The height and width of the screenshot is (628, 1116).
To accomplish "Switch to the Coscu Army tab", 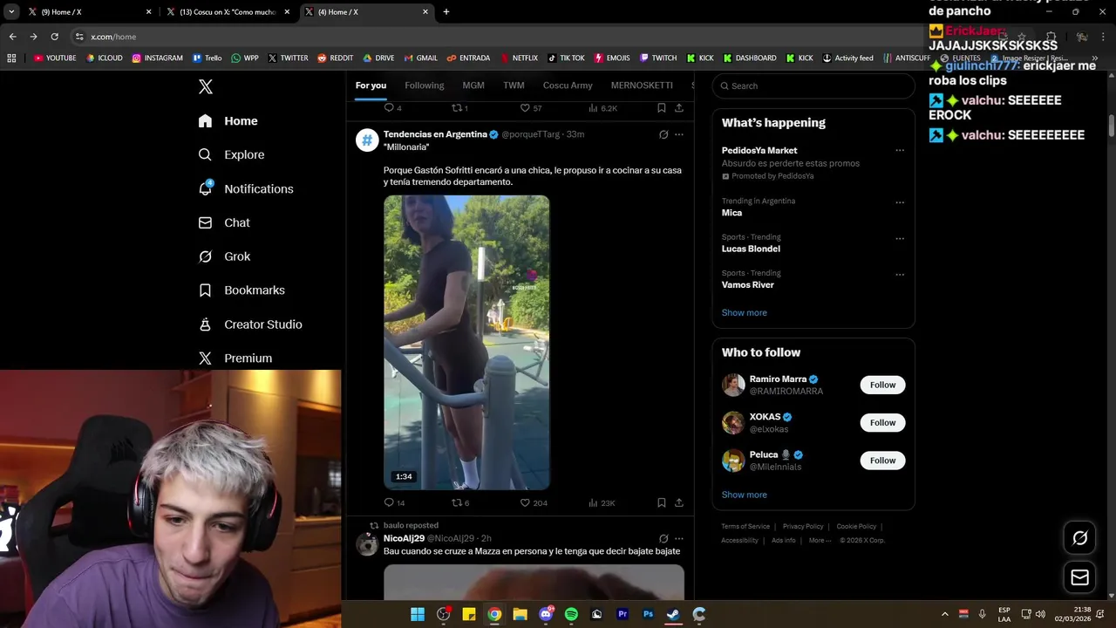I will (x=568, y=85).
